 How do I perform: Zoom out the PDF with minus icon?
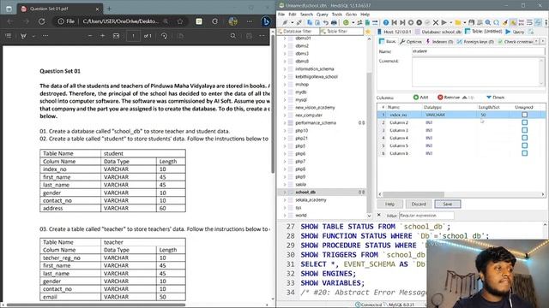[x=90, y=36]
